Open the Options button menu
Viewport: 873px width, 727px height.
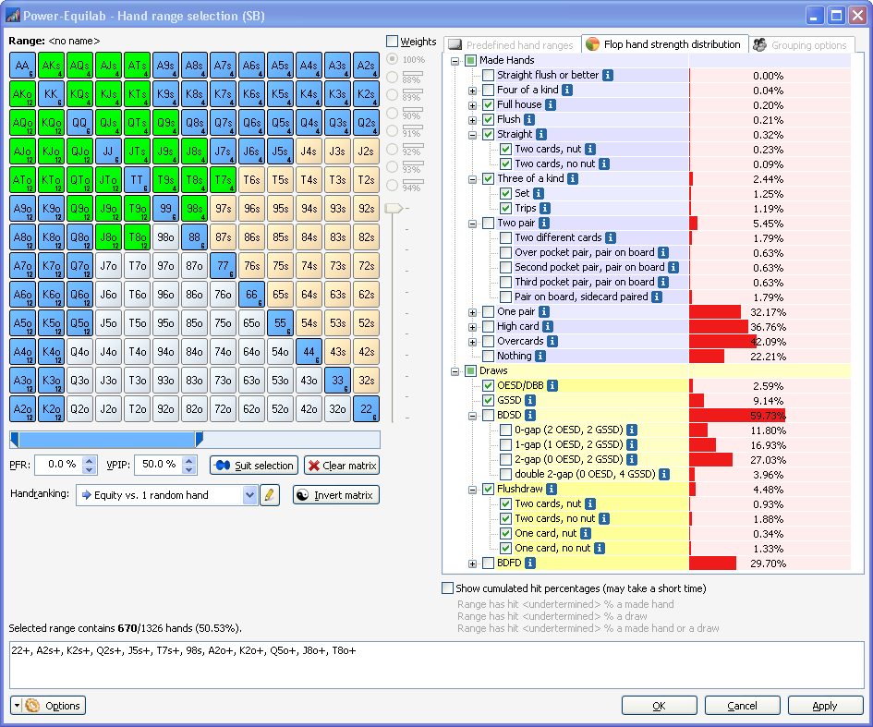pyautogui.click(x=48, y=705)
